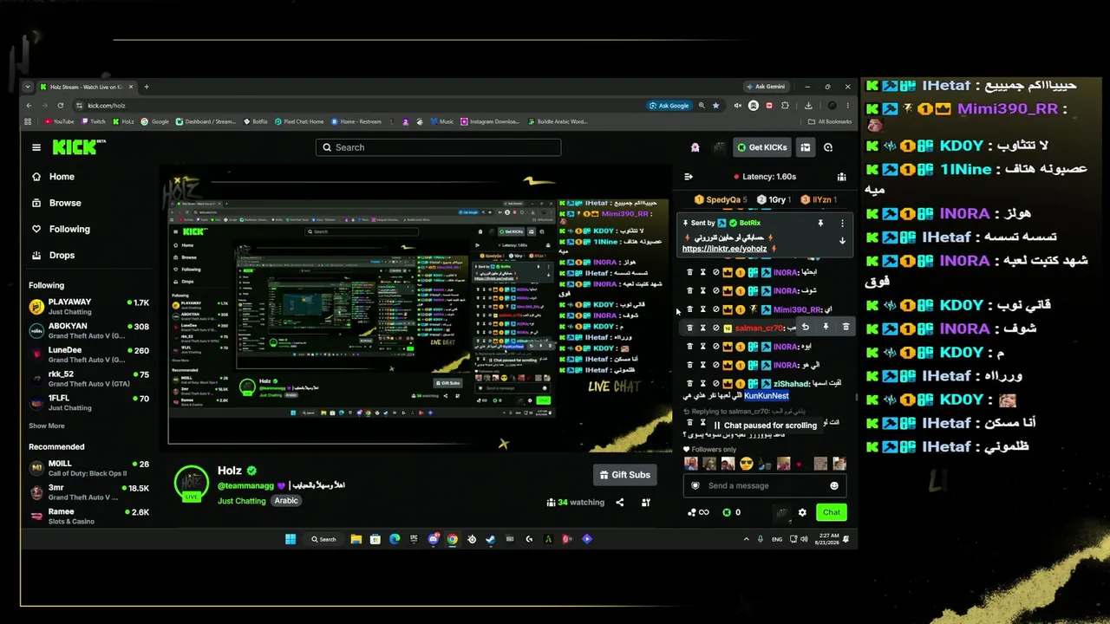
Task: Select the Arabic language tag
Action: tap(286, 501)
